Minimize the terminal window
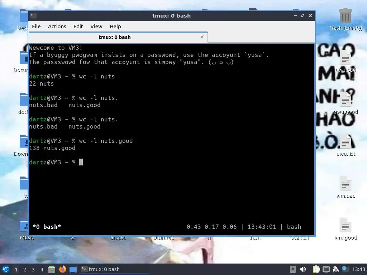 pos(295,16)
